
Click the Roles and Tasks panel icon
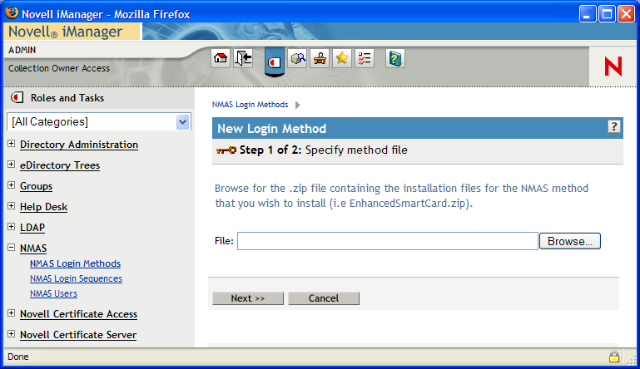point(17,98)
